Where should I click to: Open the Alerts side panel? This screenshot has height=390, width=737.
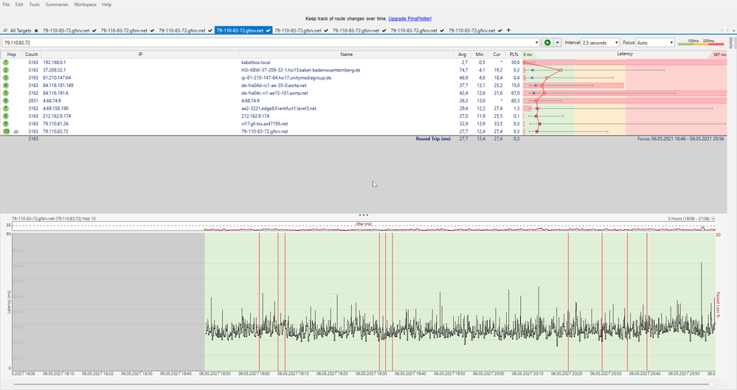730,41
